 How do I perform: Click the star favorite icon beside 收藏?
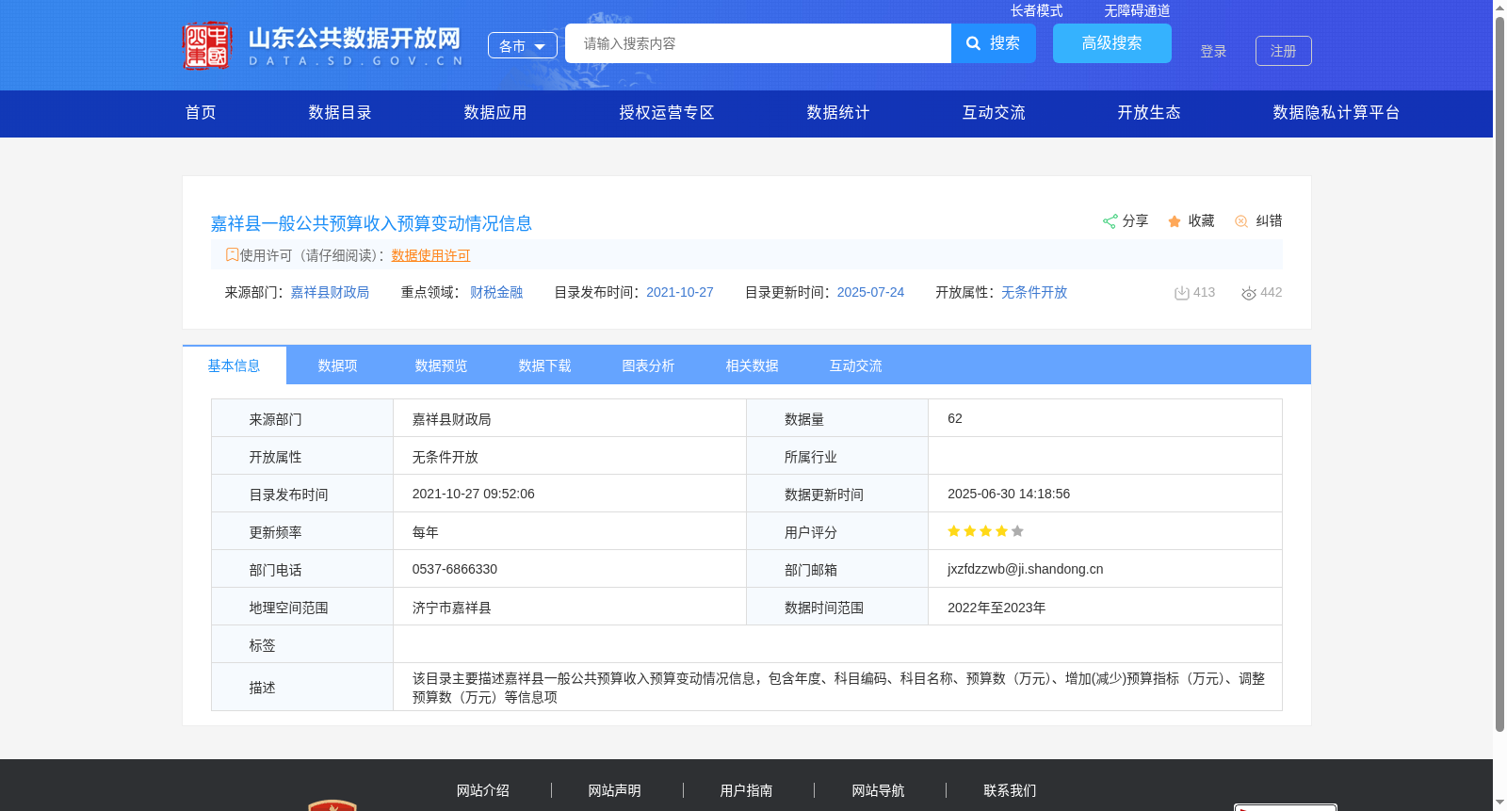[x=1175, y=221]
